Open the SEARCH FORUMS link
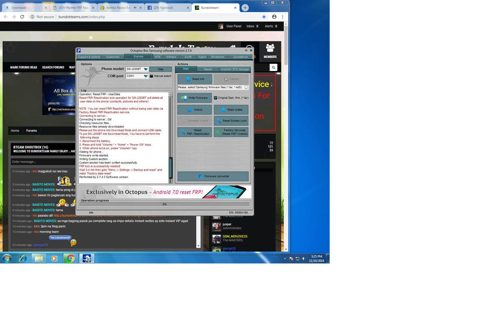 pyautogui.click(x=53, y=67)
